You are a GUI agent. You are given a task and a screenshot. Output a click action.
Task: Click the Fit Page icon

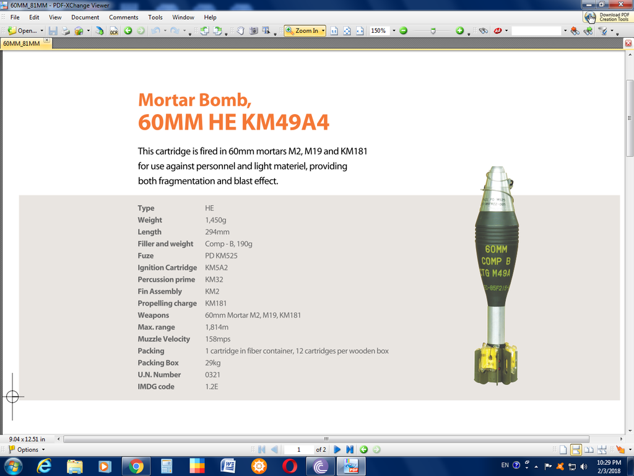[347, 31]
